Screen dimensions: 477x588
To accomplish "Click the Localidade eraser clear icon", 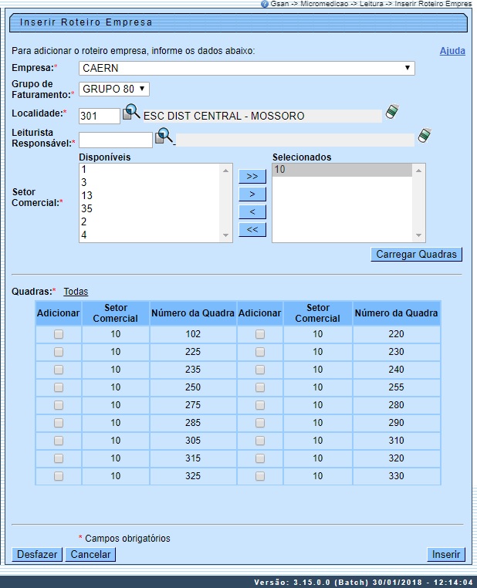I will point(392,113).
